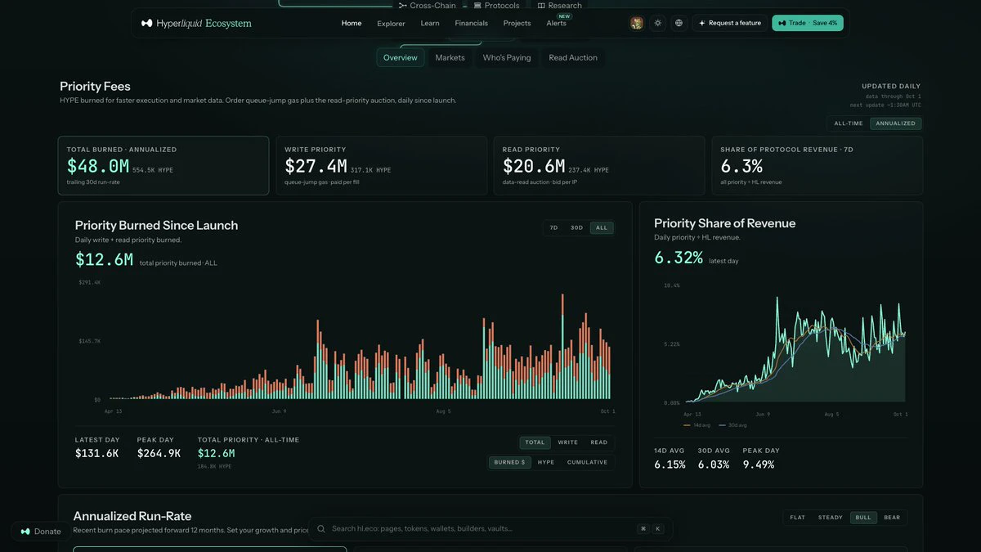Click the Read Priority card
Screen dimensions: 981x552
point(599,165)
